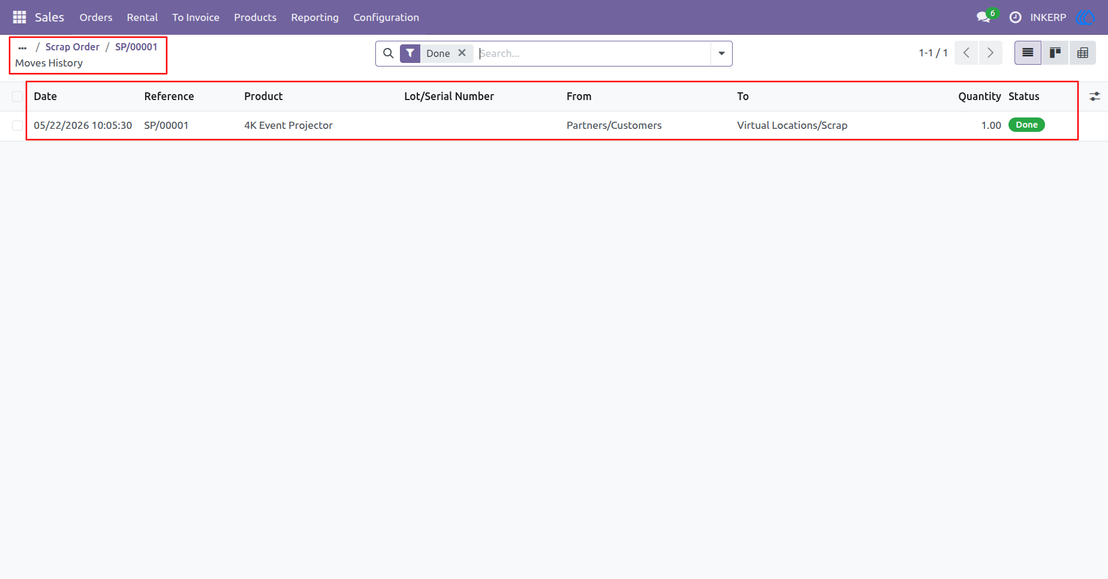
Task: Expand the collapsed breadcrumb ellipsis
Action: [x=22, y=47]
